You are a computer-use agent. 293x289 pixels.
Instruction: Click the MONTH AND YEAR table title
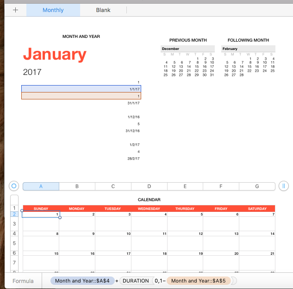81,37
